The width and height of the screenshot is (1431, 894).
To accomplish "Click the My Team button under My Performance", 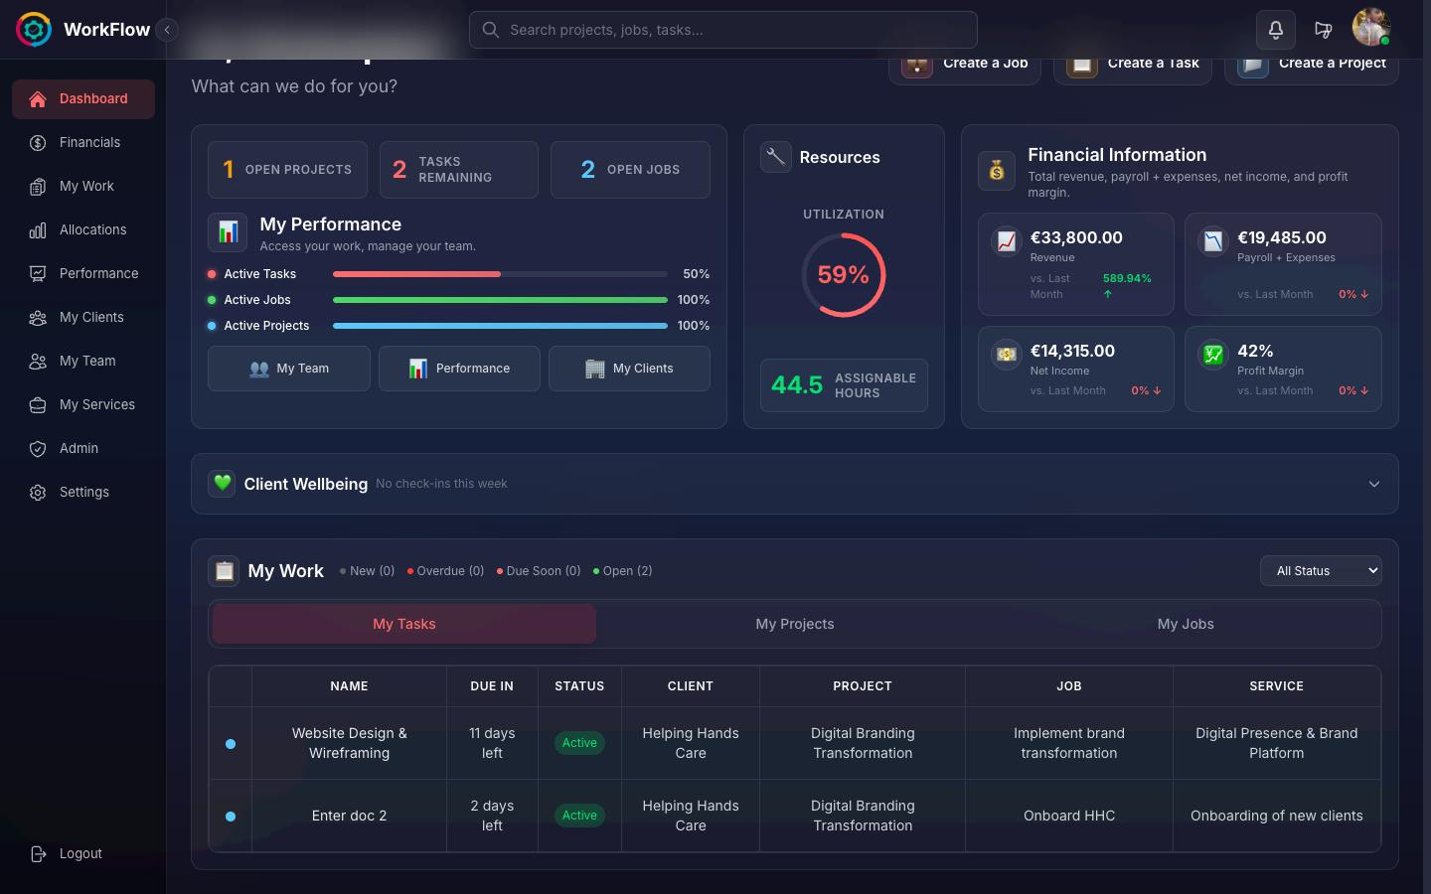I will pos(289,369).
